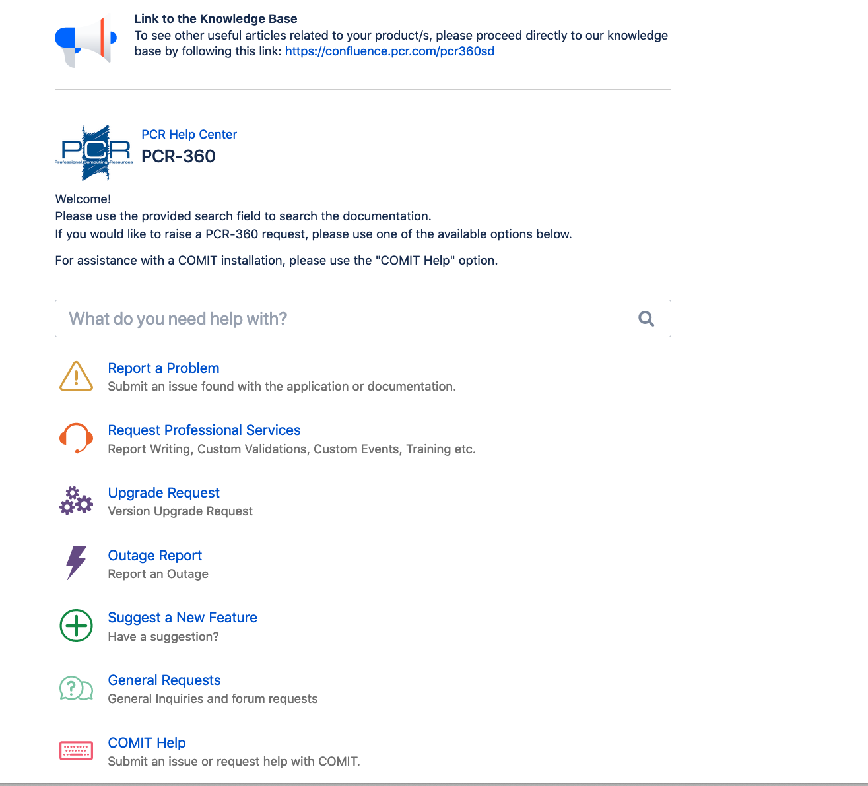
Task: Click the PCR Help Center link
Action: click(x=189, y=134)
